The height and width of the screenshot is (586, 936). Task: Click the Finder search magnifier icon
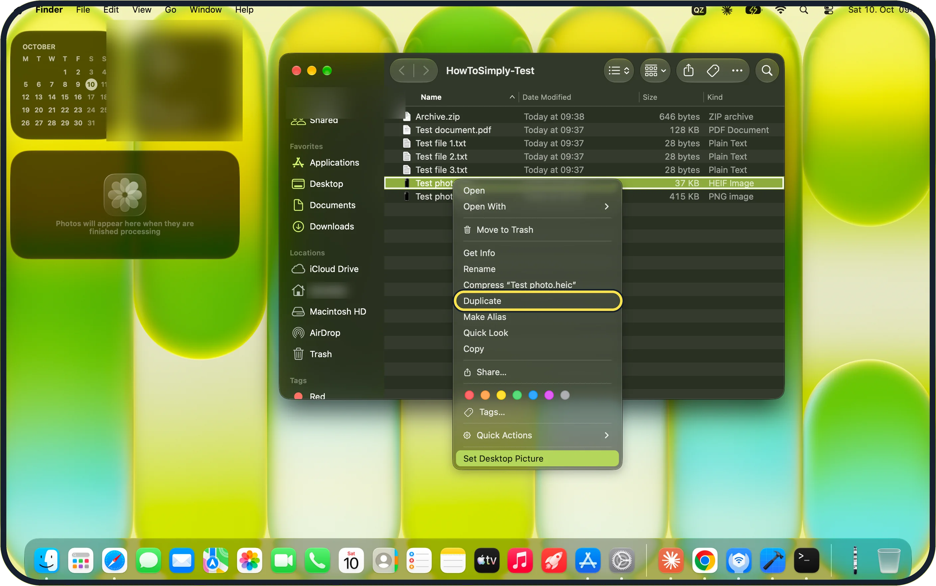767,71
